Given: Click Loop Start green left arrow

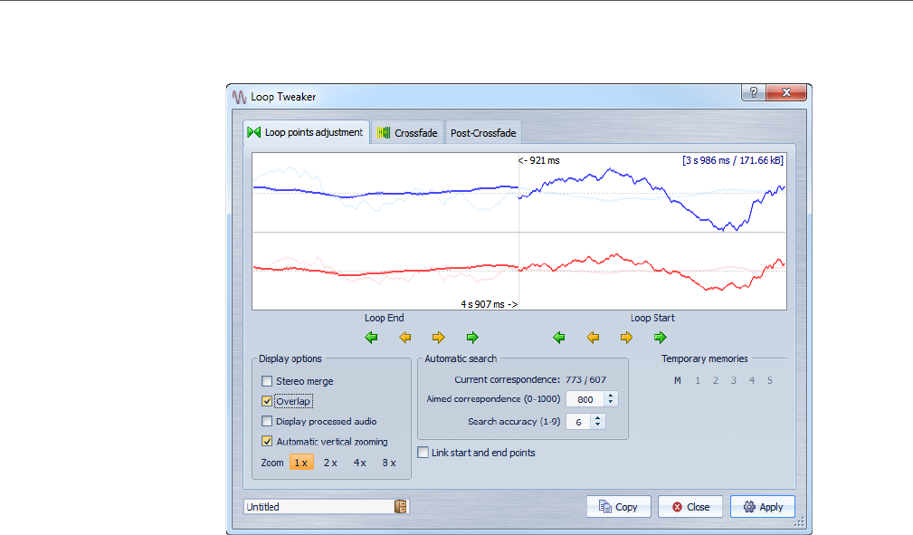Looking at the screenshot, I should [559, 338].
